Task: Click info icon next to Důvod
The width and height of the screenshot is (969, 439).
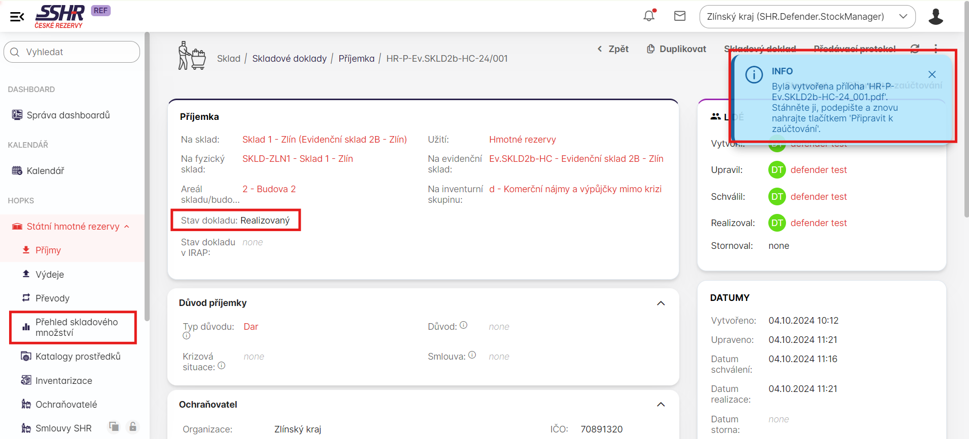Action: pos(464,325)
